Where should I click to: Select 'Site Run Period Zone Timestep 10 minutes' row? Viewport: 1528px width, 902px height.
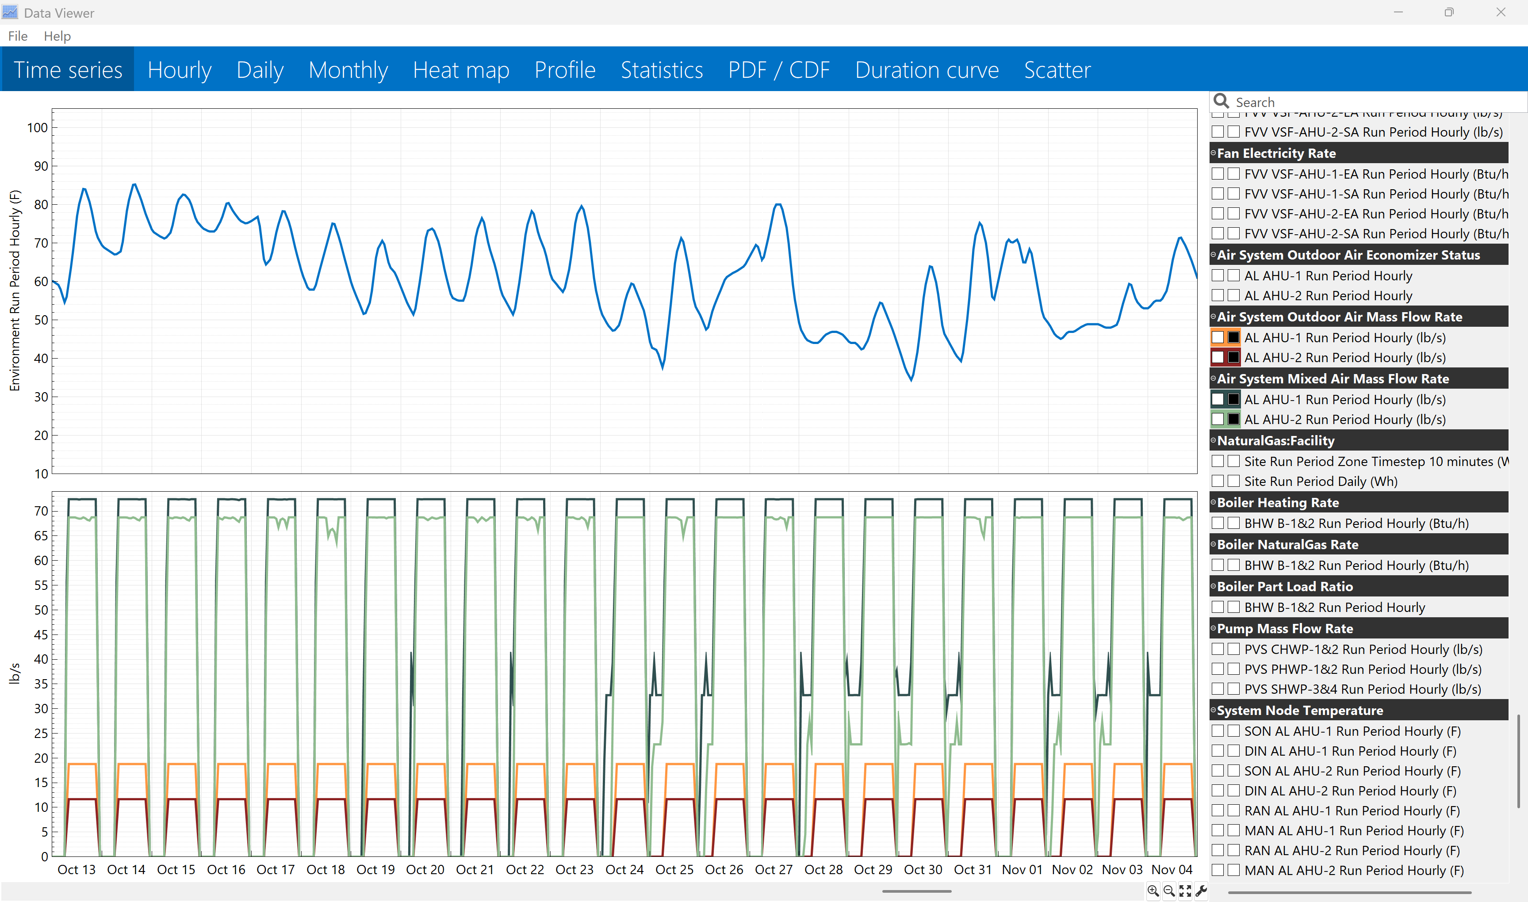1359,461
